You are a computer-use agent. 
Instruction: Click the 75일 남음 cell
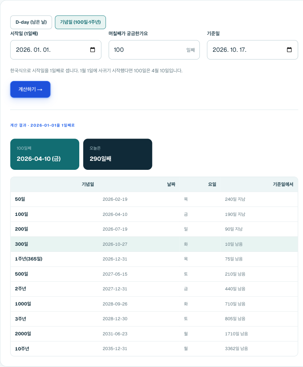coord(234,259)
